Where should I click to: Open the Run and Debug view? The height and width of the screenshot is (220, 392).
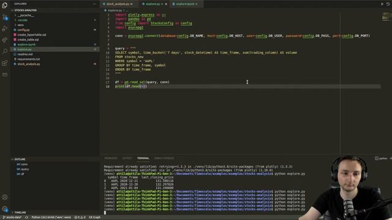click(4, 29)
